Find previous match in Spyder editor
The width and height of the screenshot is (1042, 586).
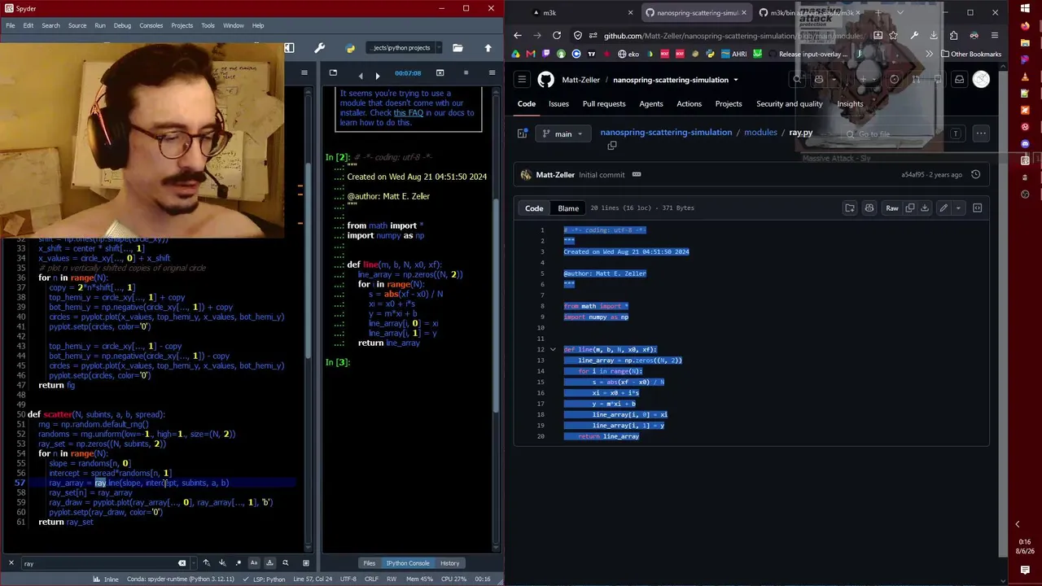click(206, 563)
